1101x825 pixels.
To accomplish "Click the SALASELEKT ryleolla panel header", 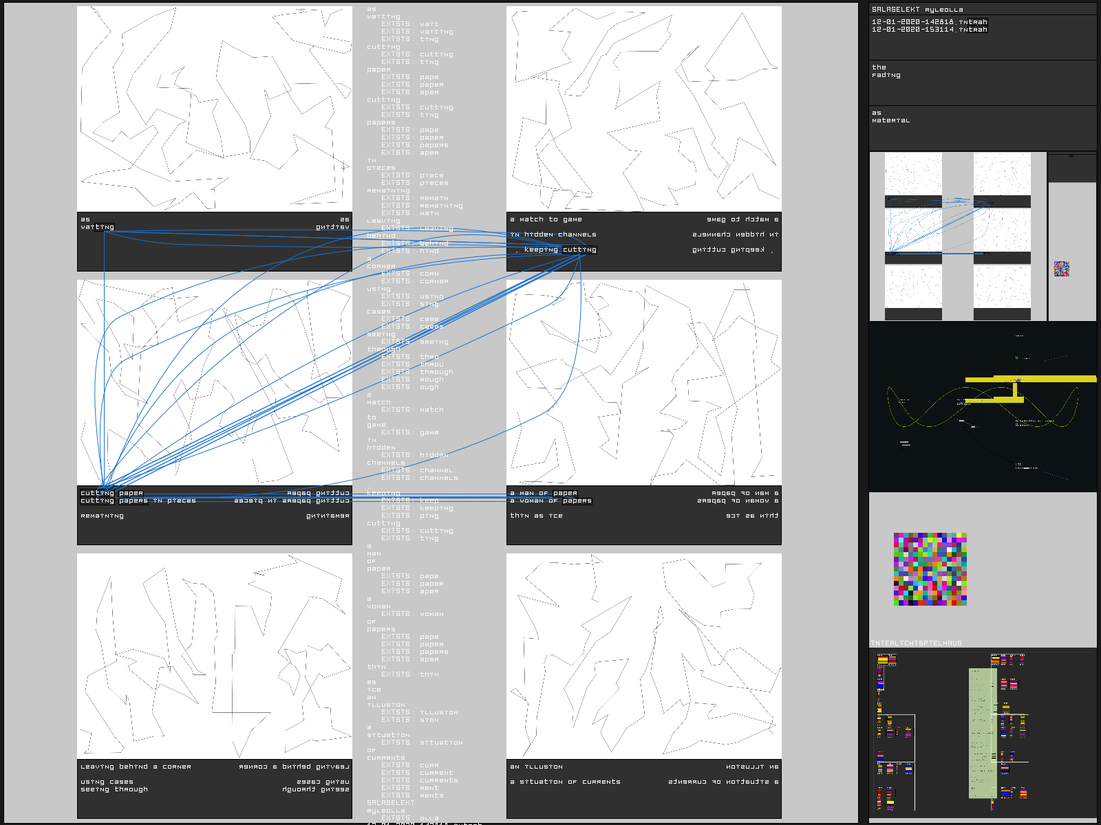I will click(x=917, y=10).
